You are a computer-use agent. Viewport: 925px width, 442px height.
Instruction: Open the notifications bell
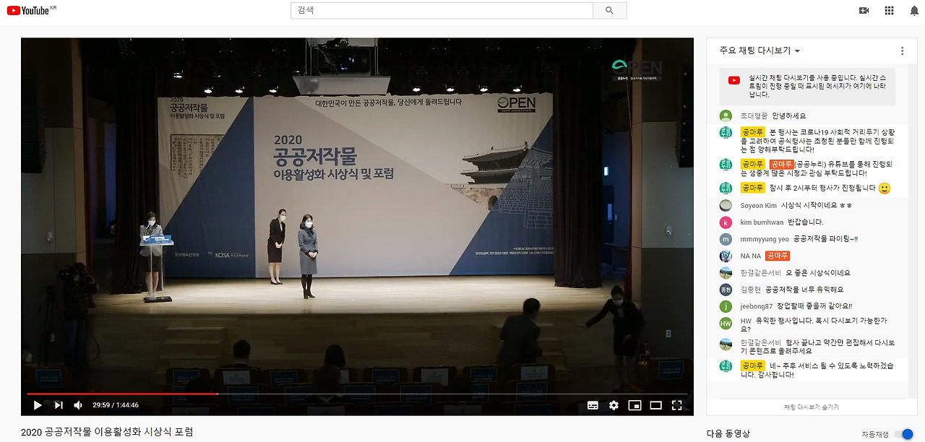point(913,10)
